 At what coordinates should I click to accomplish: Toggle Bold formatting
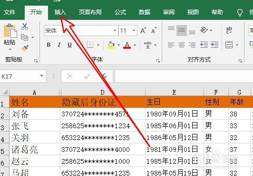49,45
